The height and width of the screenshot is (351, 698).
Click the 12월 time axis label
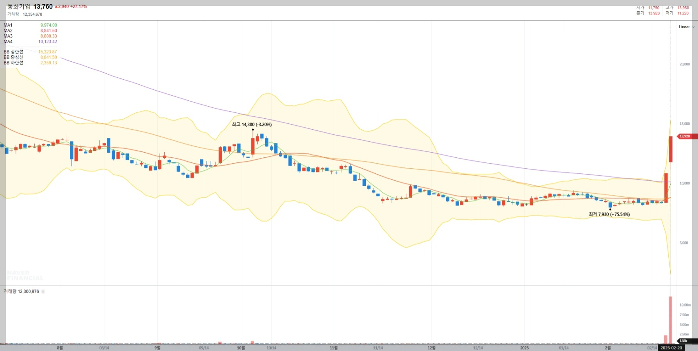(x=431, y=348)
